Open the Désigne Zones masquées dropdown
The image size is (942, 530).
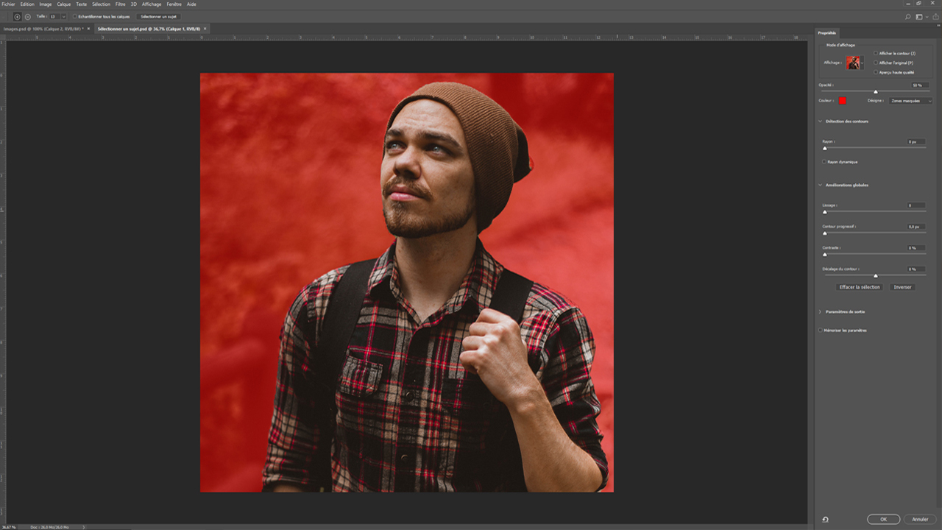coord(910,101)
